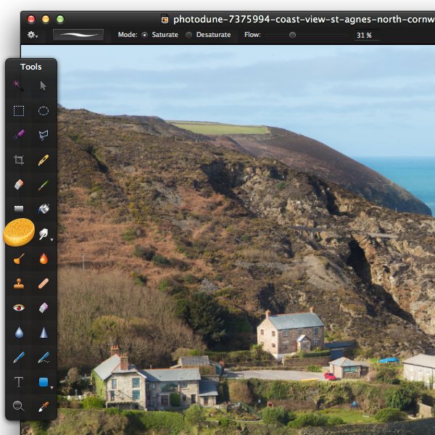The width and height of the screenshot is (435, 435).
Task: Select the Red Eye tool
Action: pyautogui.click(x=19, y=307)
